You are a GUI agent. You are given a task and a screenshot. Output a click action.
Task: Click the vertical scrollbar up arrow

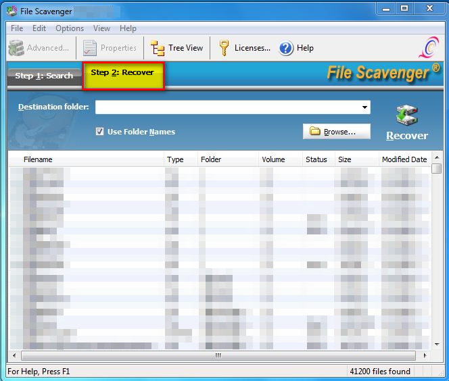coord(437,157)
